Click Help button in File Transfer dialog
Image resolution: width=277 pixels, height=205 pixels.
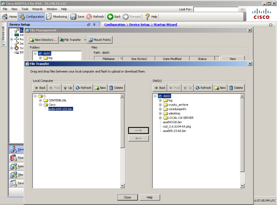click(150, 197)
